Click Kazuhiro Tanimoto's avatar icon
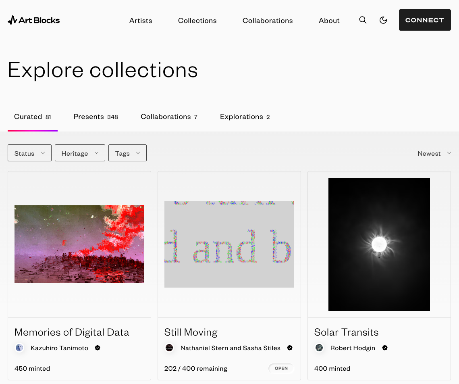 (19, 348)
